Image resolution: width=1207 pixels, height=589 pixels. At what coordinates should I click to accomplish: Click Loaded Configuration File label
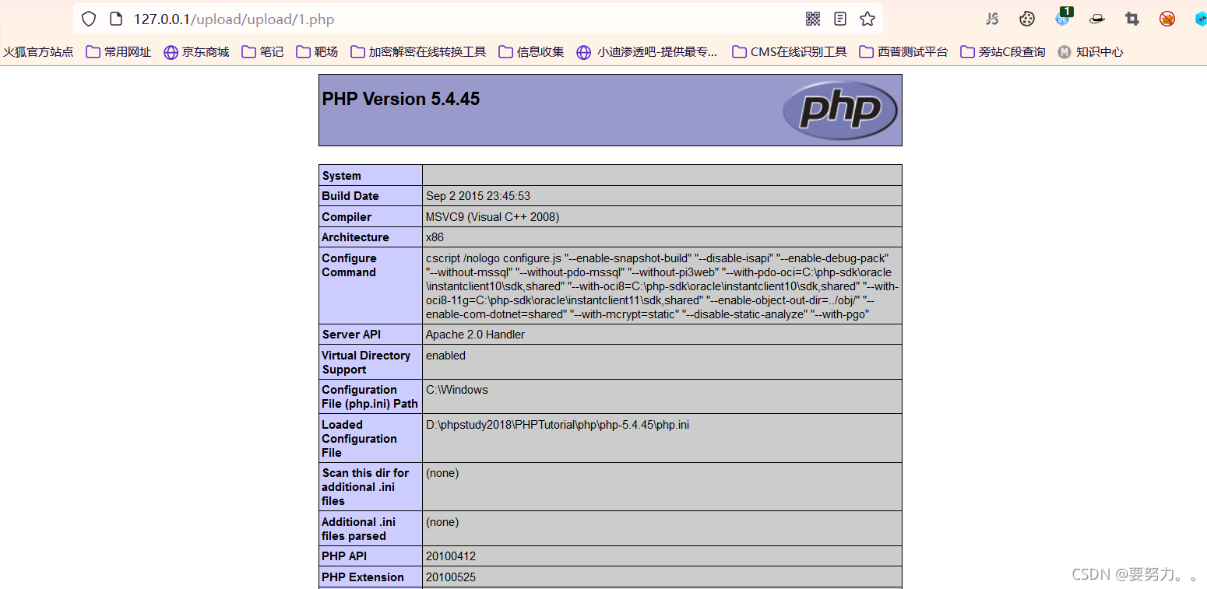tap(371, 439)
